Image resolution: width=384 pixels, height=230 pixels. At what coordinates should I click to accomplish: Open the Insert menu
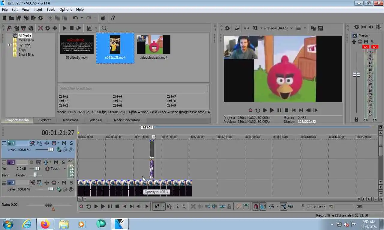(38, 10)
